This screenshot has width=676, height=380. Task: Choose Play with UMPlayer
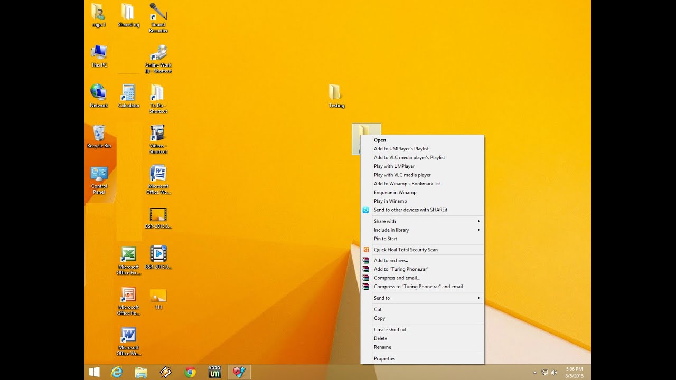[x=422, y=166]
